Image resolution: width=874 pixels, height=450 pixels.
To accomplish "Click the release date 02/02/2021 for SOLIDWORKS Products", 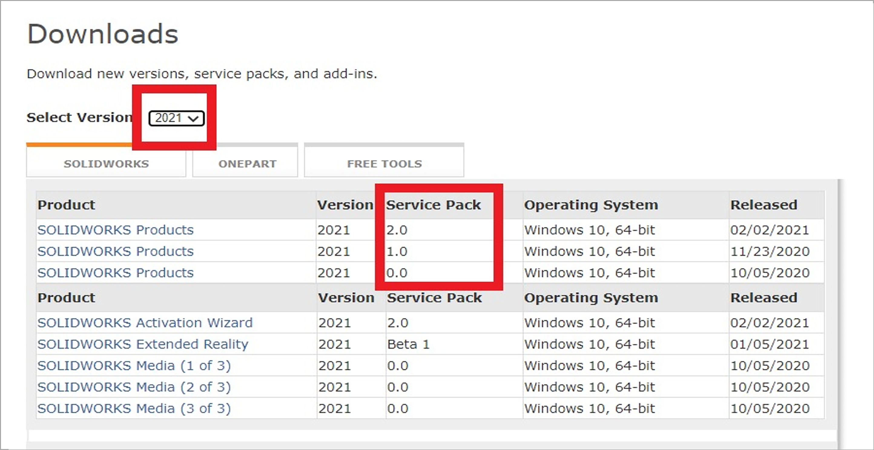I will 770,230.
